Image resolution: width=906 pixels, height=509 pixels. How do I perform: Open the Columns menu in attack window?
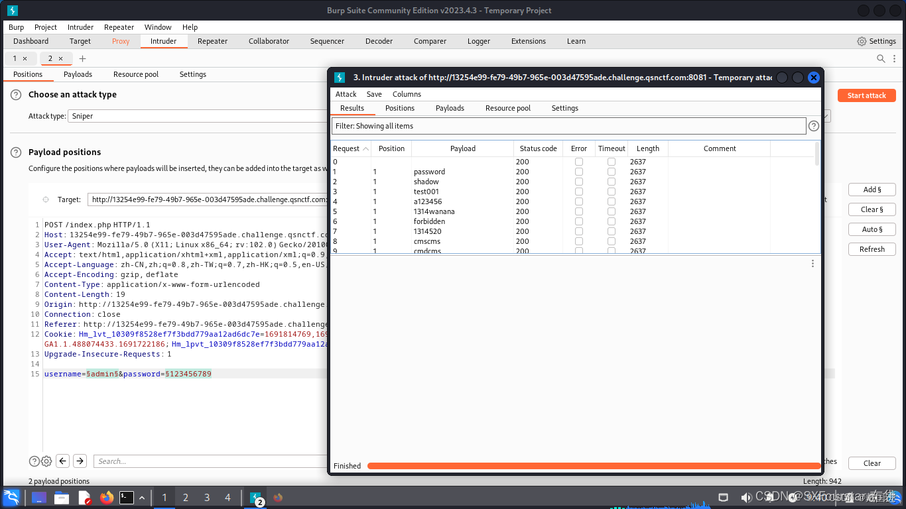(407, 94)
